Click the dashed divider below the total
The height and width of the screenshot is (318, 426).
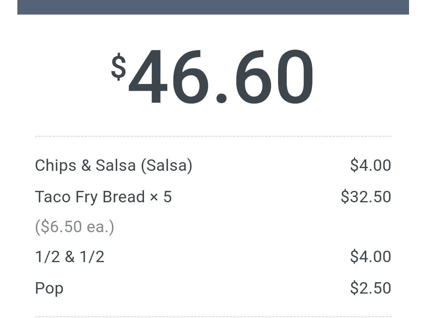coord(213,137)
